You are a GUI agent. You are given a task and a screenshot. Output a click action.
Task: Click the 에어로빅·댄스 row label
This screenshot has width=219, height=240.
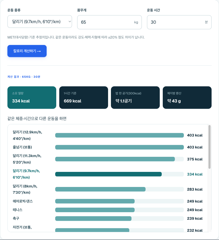pyautogui.click(x=23, y=201)
